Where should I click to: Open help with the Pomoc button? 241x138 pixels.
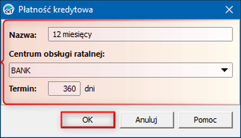205,120
